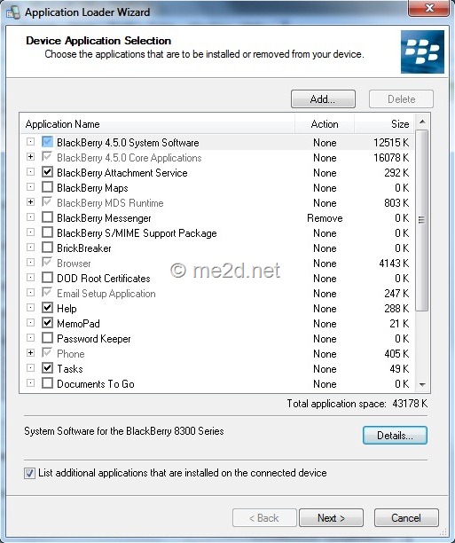
Task: Select the Email Setup Application row text
Action: click(x=106, y=294)
